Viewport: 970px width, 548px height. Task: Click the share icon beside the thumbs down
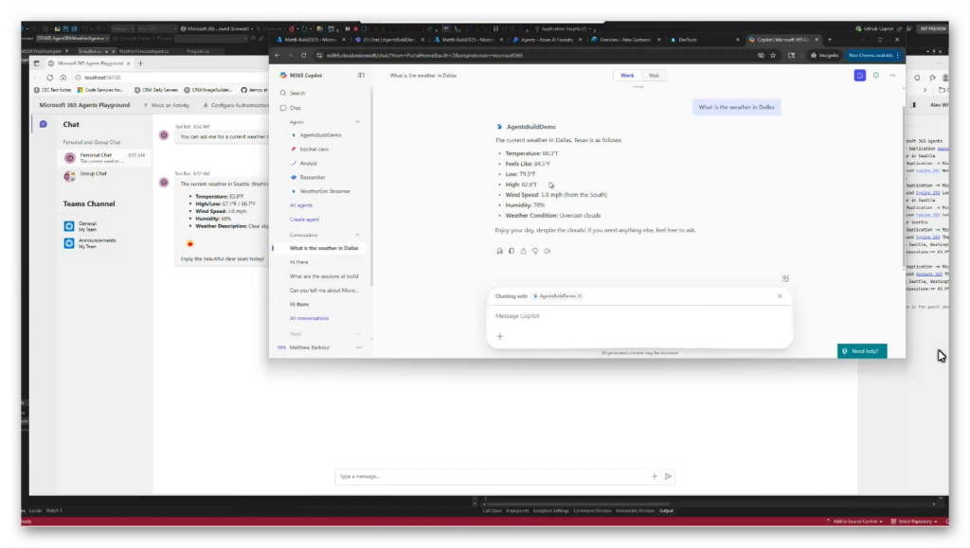[547, 251]
